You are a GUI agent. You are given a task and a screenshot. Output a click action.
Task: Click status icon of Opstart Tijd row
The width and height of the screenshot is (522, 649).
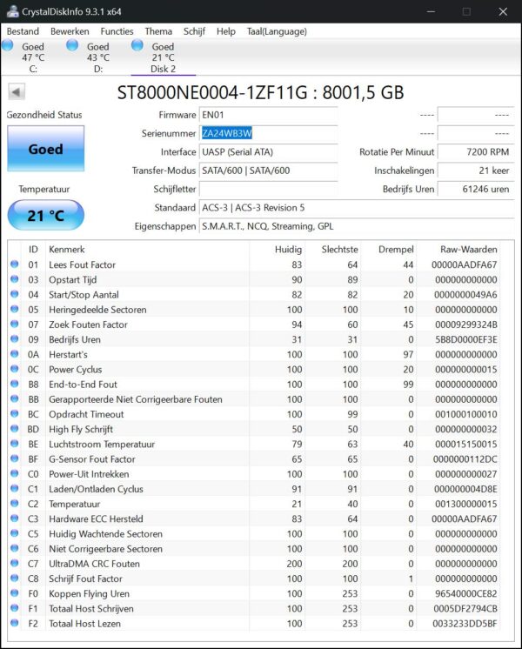(15, 279)
